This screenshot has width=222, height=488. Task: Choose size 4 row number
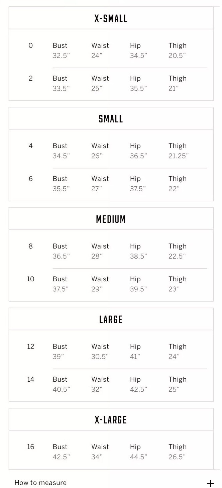coord(31,146)
